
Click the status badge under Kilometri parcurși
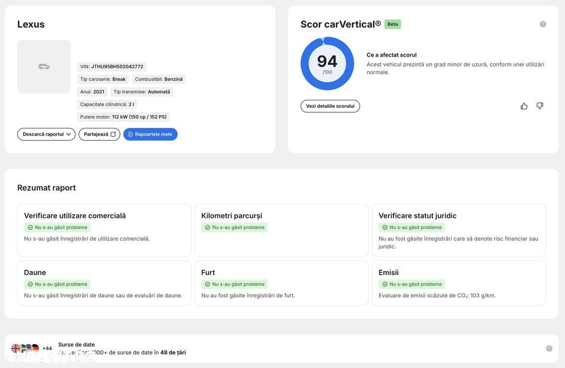pos(234,227)
